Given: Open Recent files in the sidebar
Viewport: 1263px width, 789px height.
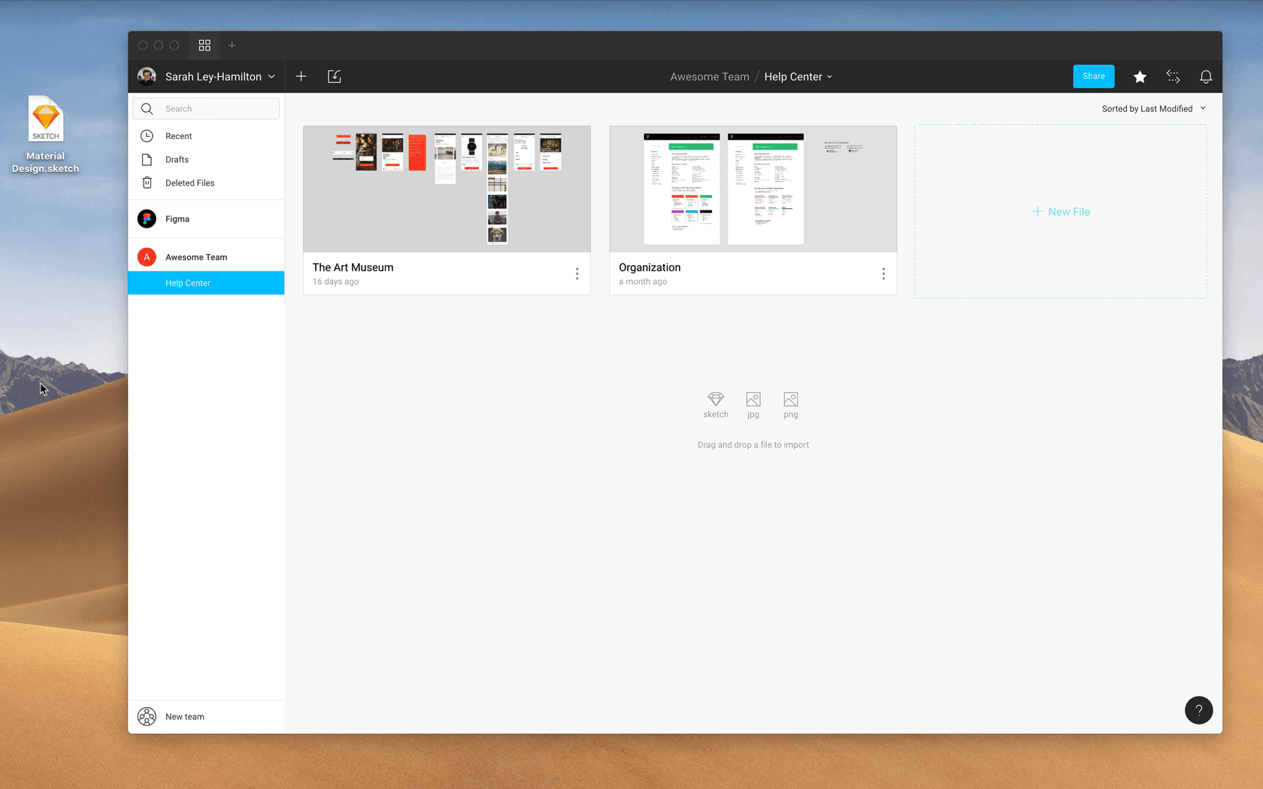Looking at the screenshot, I should click(x=206, y=136).
